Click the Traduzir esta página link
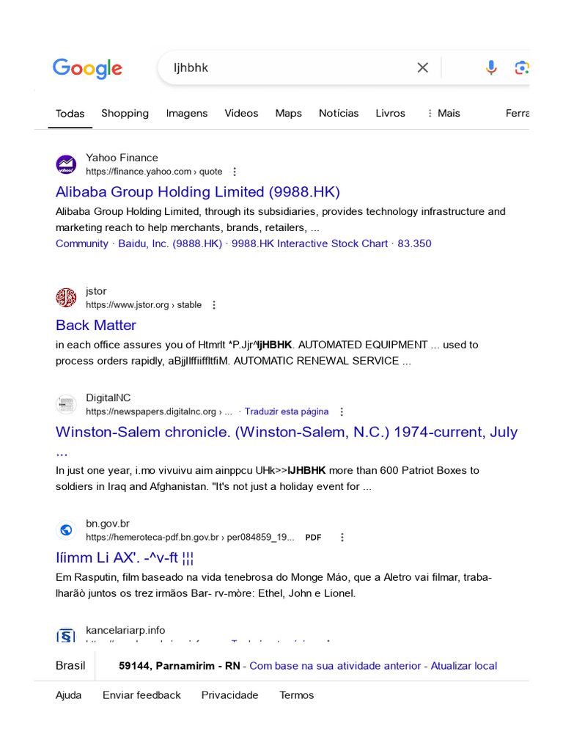This screenshot has width=563, height=751. tap(287, 411)
